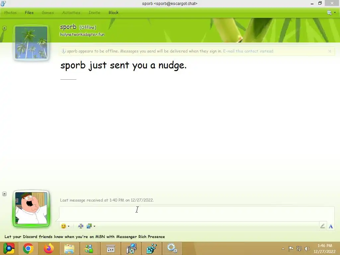Switch to handwriting mode pen icon
This screenshot has width=340, height=255.
pos(322,226)
